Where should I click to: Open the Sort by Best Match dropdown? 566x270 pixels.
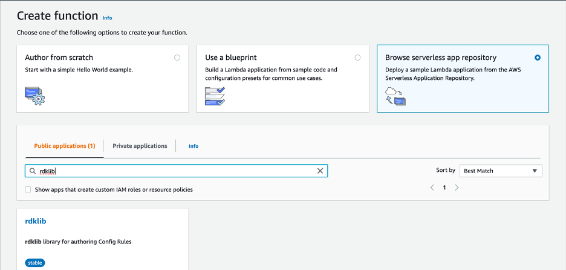point(501,171)
